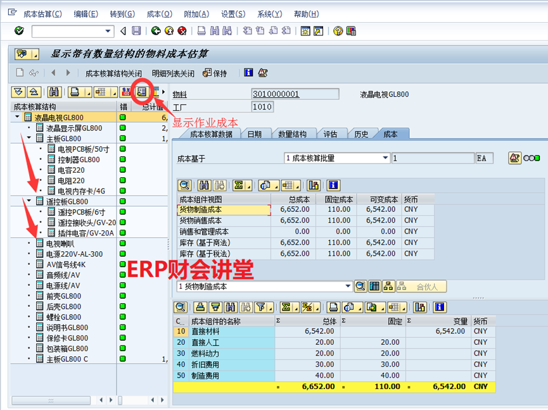Click the green Back arrow icon
This screenshot has height=410, width=548.
156,31
